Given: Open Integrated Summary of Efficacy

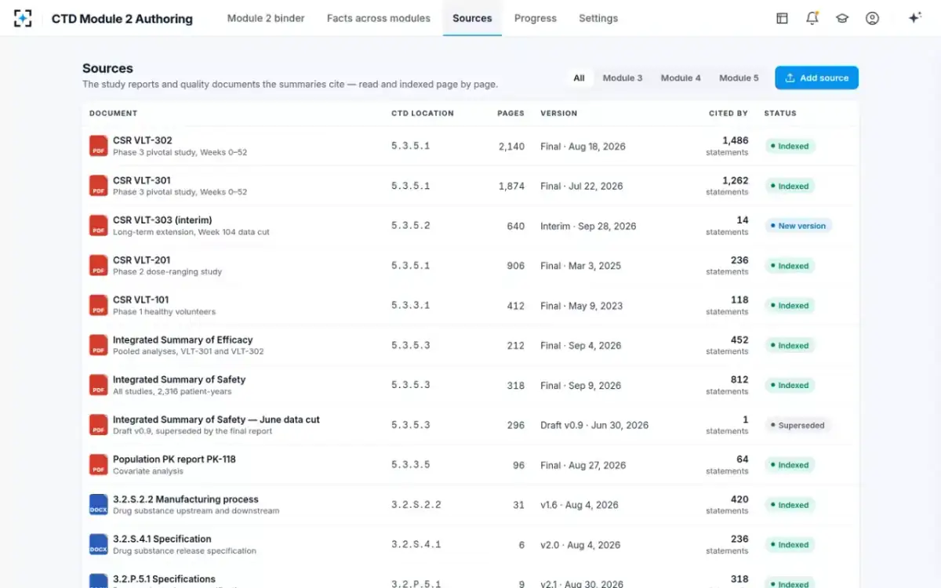Looking at the screenshot, I should pyautogui.click(x=183, y=339).
